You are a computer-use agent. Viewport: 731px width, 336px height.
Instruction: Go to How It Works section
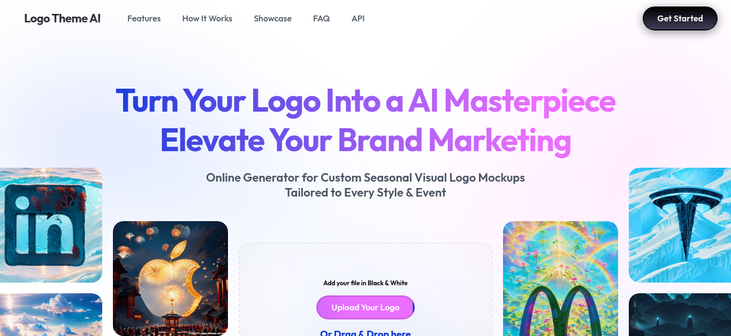point(207,18)
